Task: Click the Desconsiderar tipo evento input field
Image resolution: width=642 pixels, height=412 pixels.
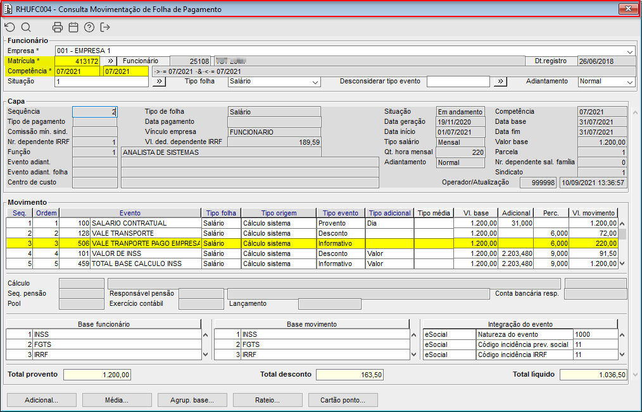Action: (458, 82)
